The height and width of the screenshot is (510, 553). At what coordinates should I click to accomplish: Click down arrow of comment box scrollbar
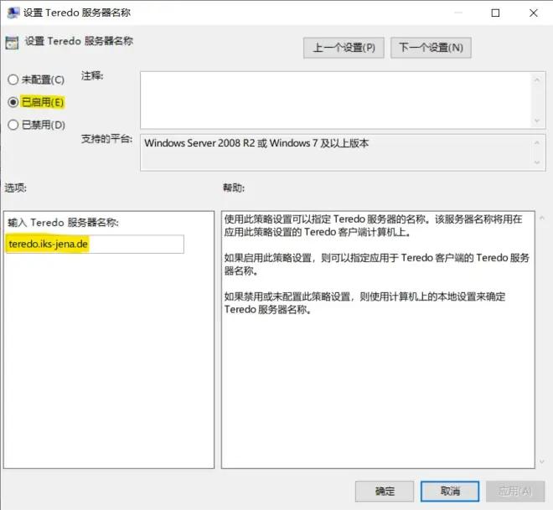[537, 121]
